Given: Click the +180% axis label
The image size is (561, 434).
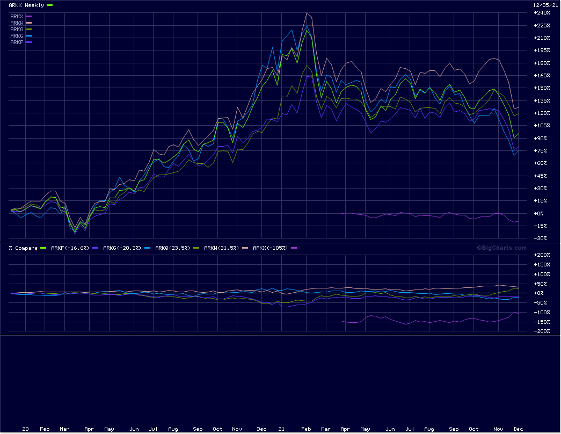Looking at the screenshot, I should click(542, 63).
